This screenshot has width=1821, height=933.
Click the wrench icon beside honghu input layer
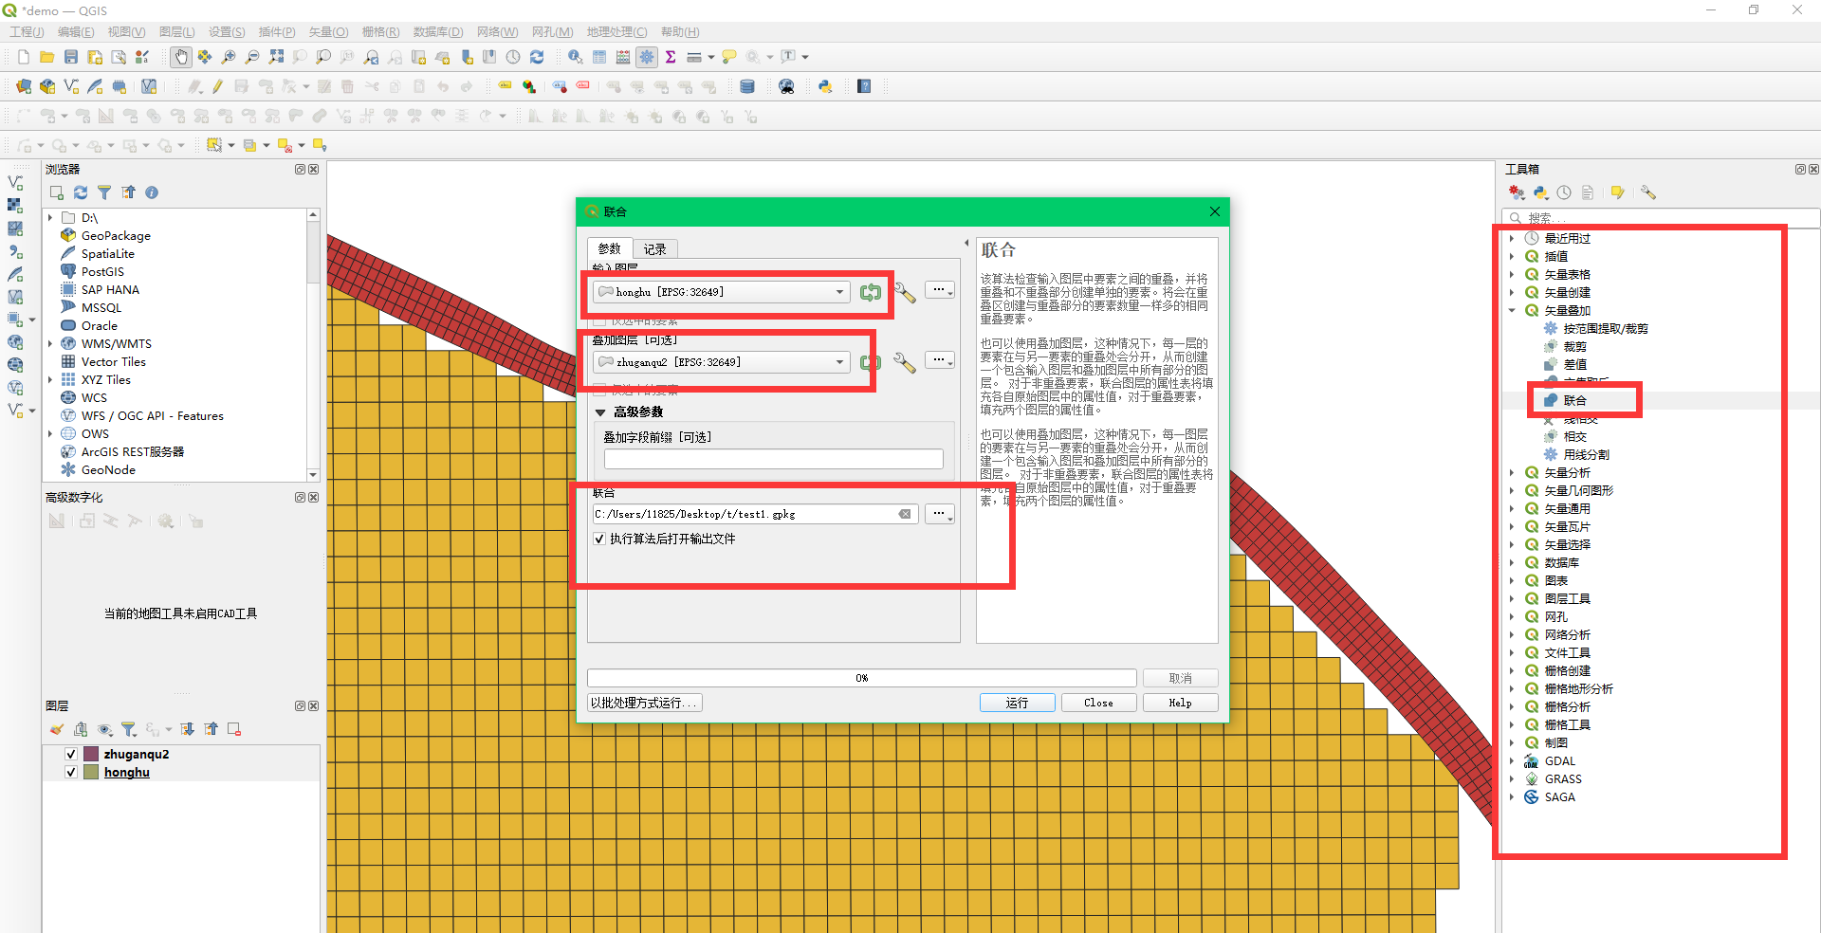pyautogui.click(x=905, y=293)
